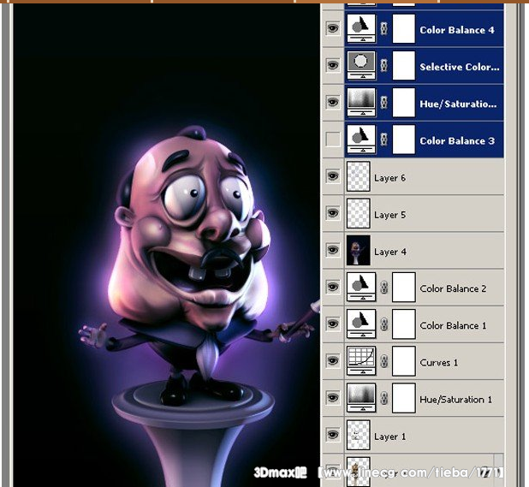The width and height of the screenshot is (529, 487).
Task: Select the "Color Balance 4" layer name
Action: click(x=457, y=30)
